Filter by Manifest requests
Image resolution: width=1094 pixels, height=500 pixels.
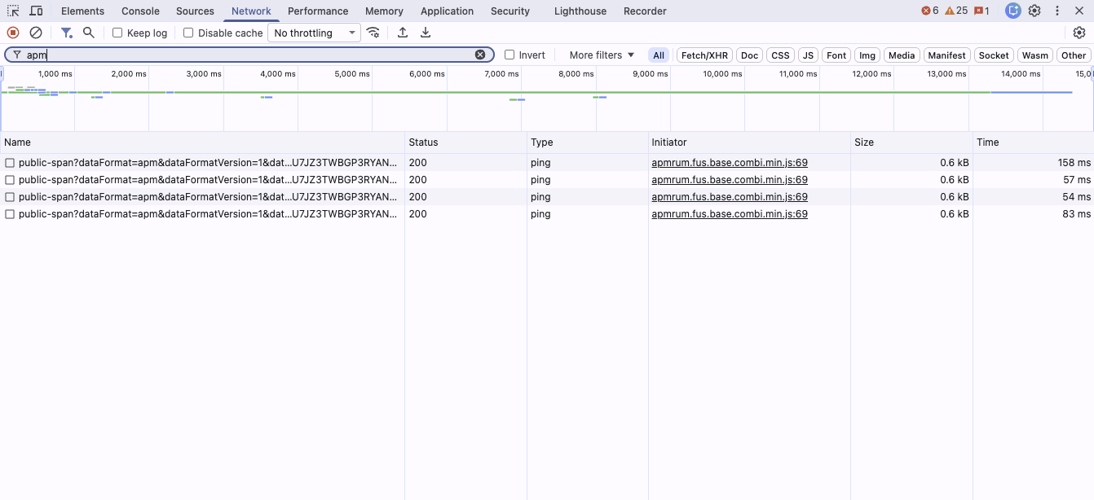click(x=946, y=55)
